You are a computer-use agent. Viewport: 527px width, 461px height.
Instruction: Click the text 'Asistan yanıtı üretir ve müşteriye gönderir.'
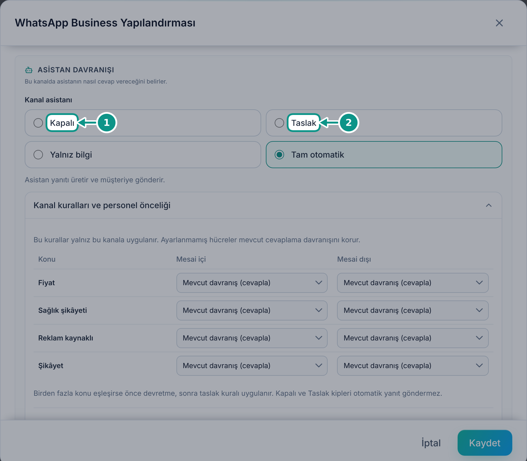pos(95,180)
